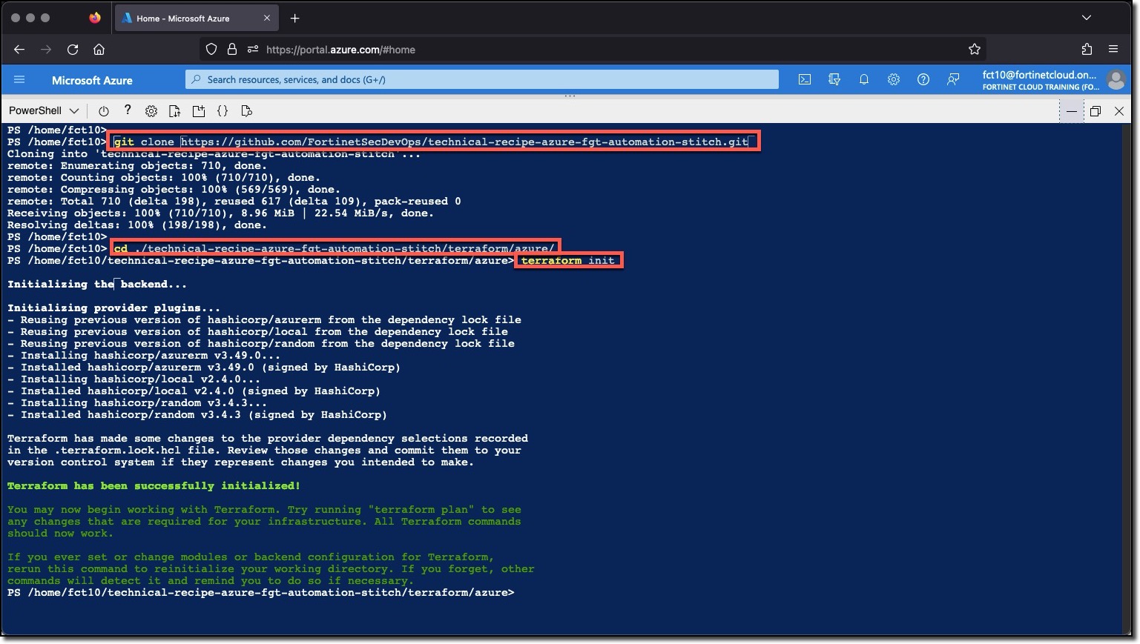The image size is (1140, 644).
Task: Click the user avatar picture
Action: (x=1116, y=79)
